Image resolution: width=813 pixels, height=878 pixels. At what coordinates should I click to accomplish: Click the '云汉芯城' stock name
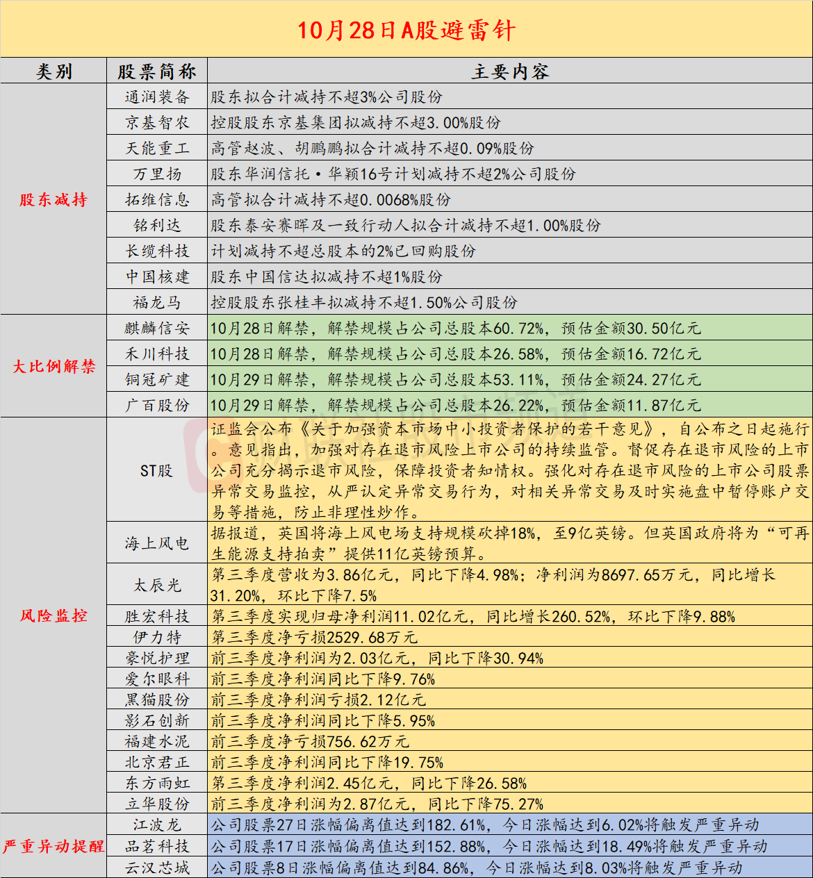[x=157, y=868]
